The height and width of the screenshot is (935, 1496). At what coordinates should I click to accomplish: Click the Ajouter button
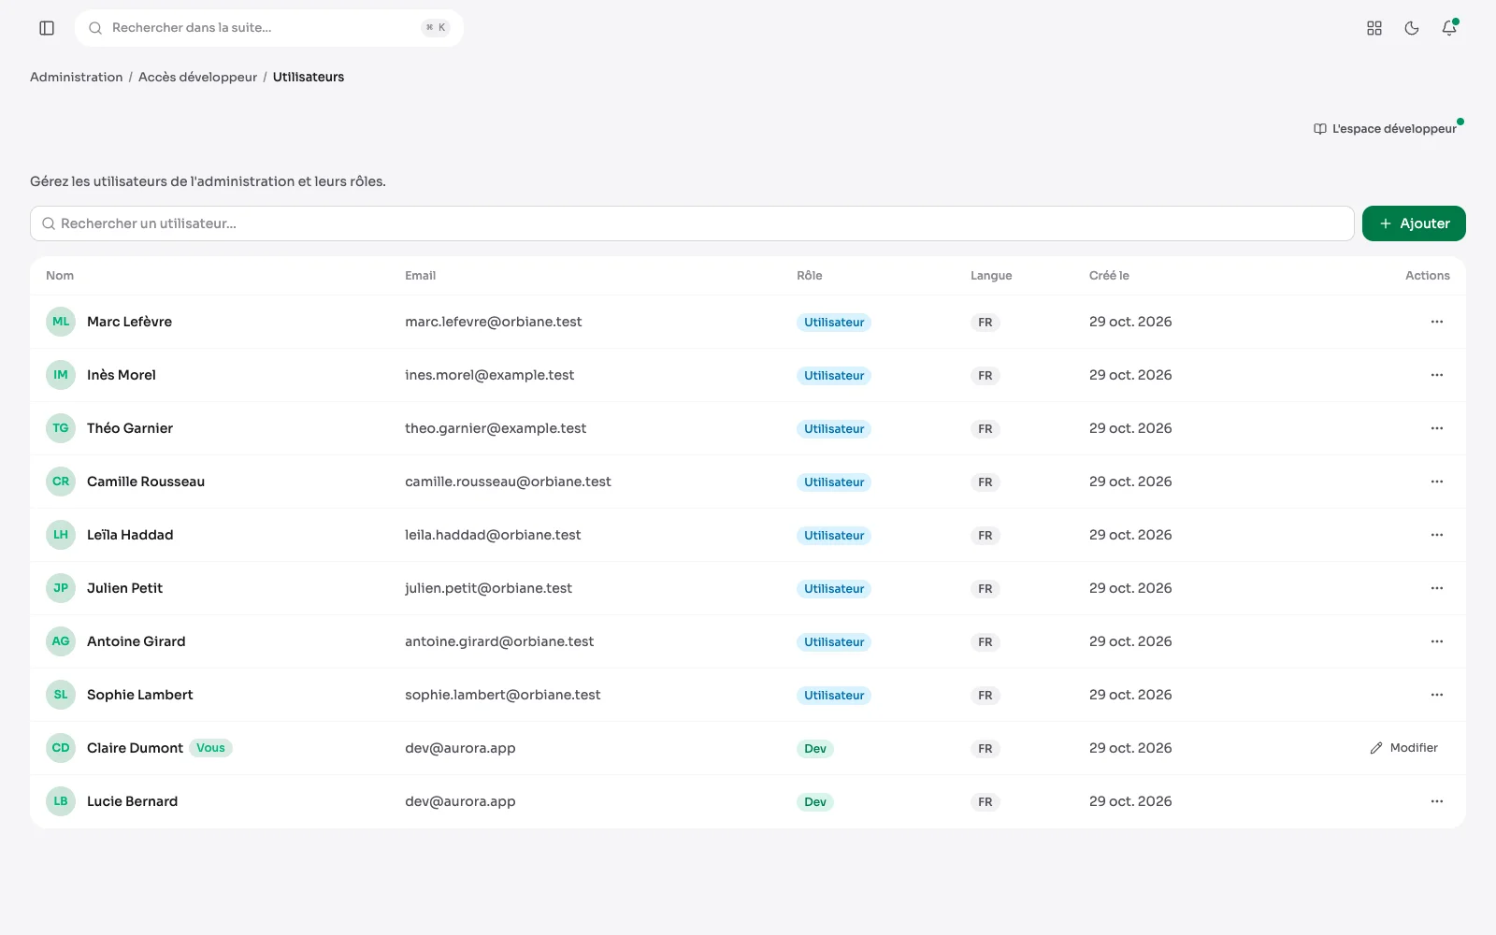pos(1414,223)
